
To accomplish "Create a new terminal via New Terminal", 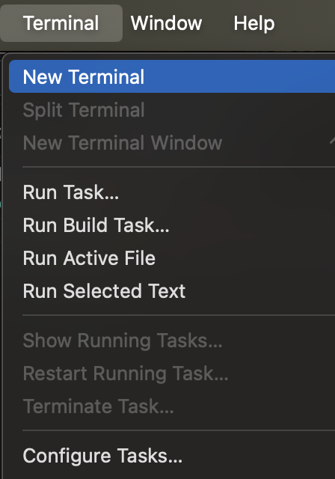I will coord(172,76).
